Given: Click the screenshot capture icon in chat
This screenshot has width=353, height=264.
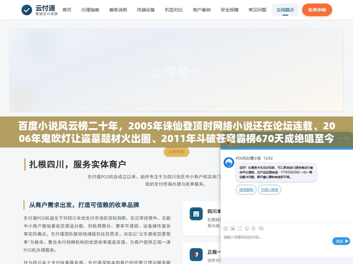Looking at the screenshot, I should pyautogui.click(x=240, y=228).
